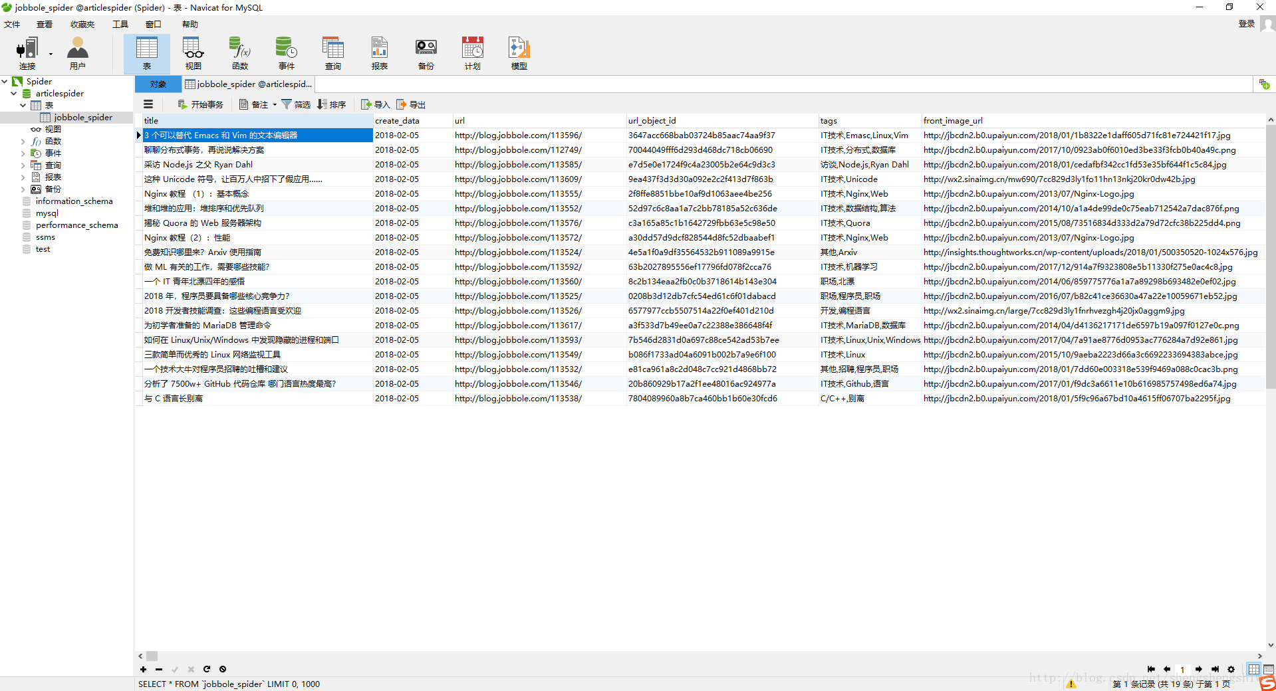1276x691 pixels.
Task: Select the 表 table toolbar icon
Action: (147, 53)
